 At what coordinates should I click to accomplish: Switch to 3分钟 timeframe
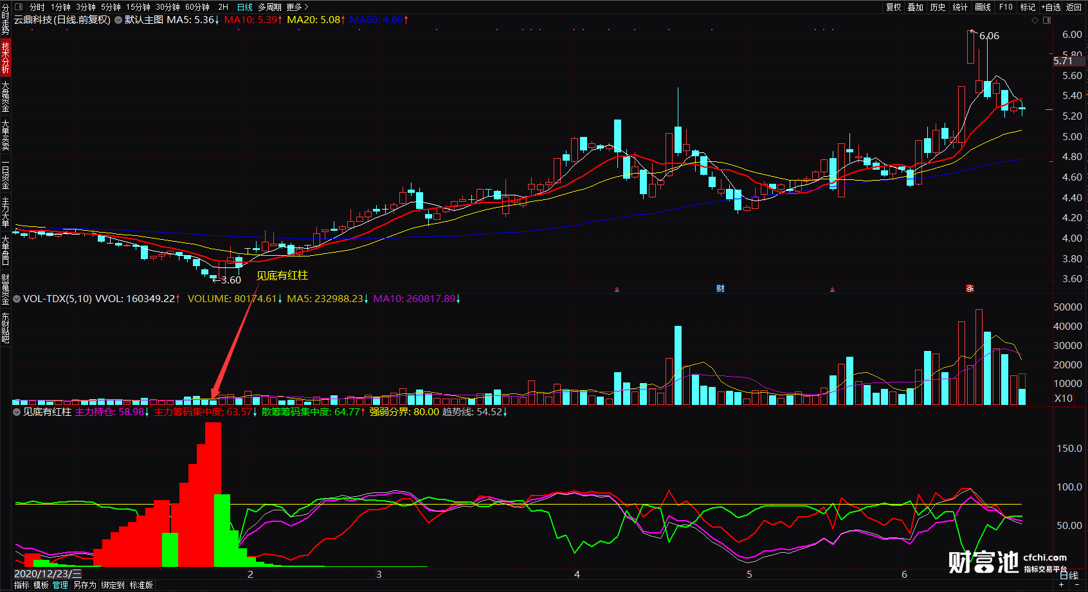[x=86, y=7]
